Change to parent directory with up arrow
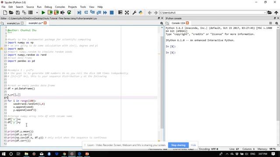The height and width of the screenshot is (157, 280). pyautogui.click(x=276, y=13)
